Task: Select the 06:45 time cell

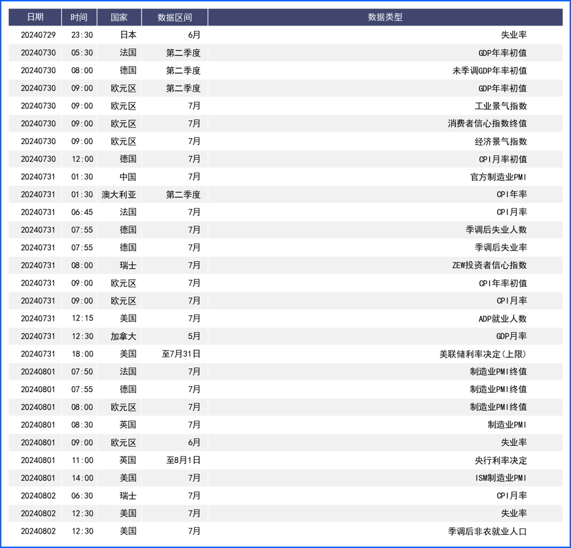Action: coord(82,212)
